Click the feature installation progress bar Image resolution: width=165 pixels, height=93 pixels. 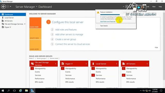pyautogui.click(x=110, y=14)
